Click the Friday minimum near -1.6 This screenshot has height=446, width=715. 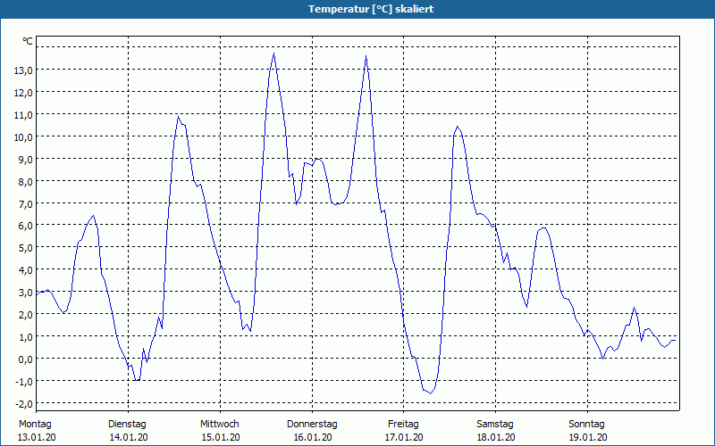[430, 393]
